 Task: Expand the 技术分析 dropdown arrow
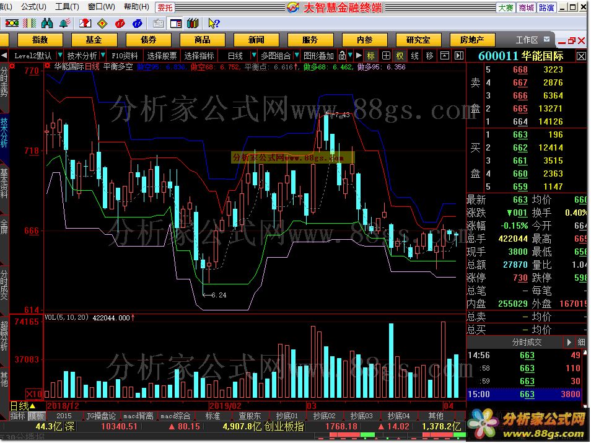pos(102,56)
